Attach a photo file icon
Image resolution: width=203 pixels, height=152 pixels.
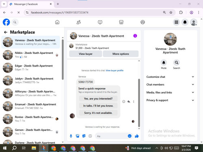click(78, 136)
